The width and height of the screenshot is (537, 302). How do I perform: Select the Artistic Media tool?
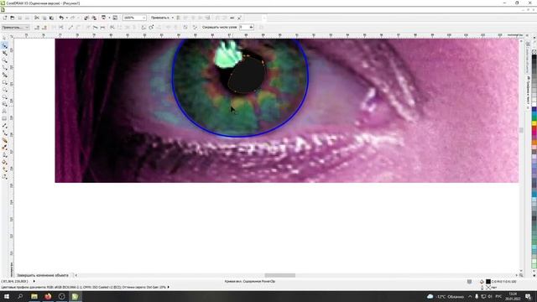tap(4, 75)
